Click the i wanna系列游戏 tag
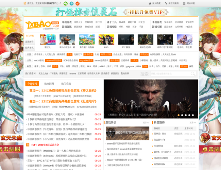Screen dimensions: 221x170 click(x=54, y=60)
